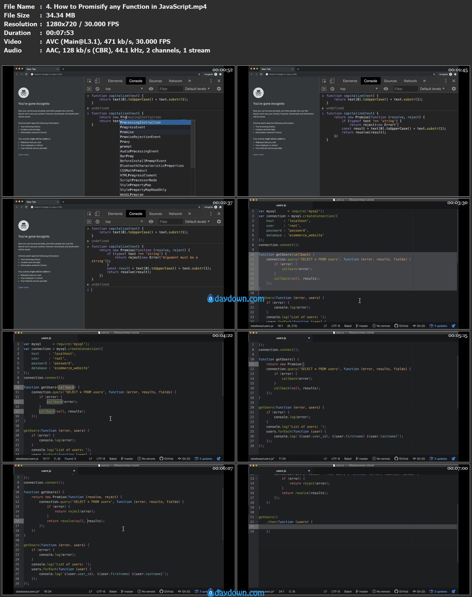The width and height of the screenshot is (472, 597).
Task: Click Git (0) indicator in 00:05:15 frame
Action: [x=419, y=459]
